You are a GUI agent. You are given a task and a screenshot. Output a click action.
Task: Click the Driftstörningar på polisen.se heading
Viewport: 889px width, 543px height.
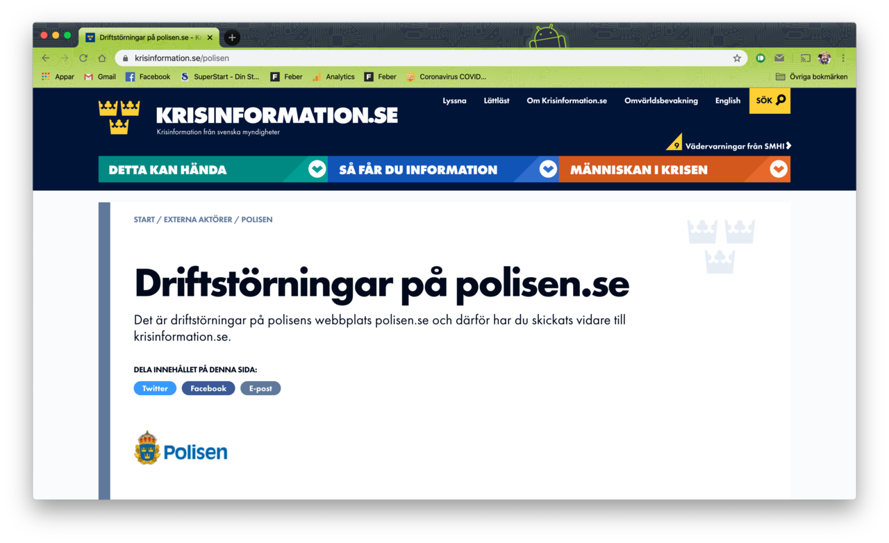381,284
